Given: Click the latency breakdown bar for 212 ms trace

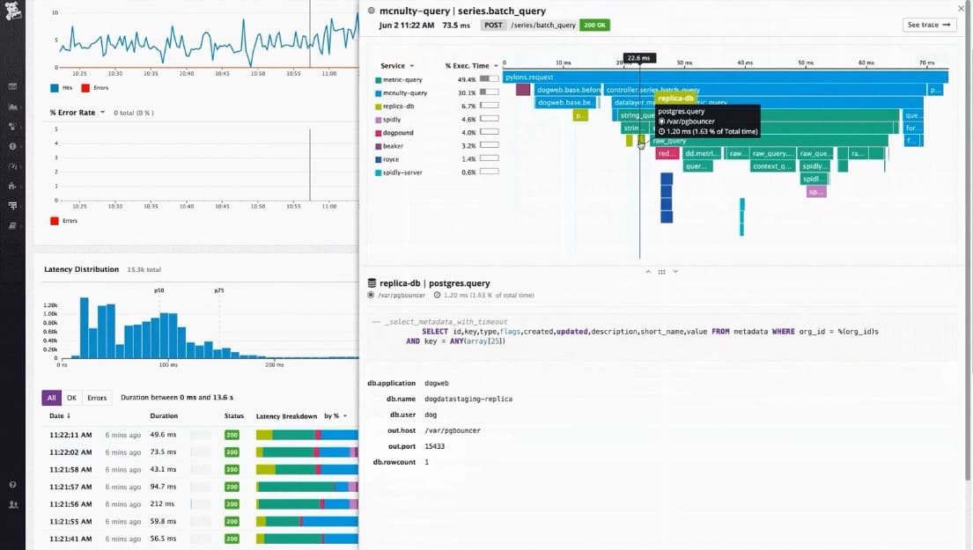Looking at the screenshot, I should (307, 504).
